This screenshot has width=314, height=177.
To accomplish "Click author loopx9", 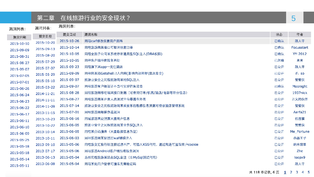I will coord(300,158).
